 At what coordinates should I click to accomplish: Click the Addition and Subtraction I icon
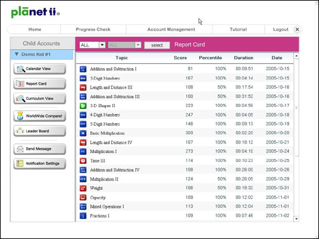pyautogui.click(x=83, y=69)
